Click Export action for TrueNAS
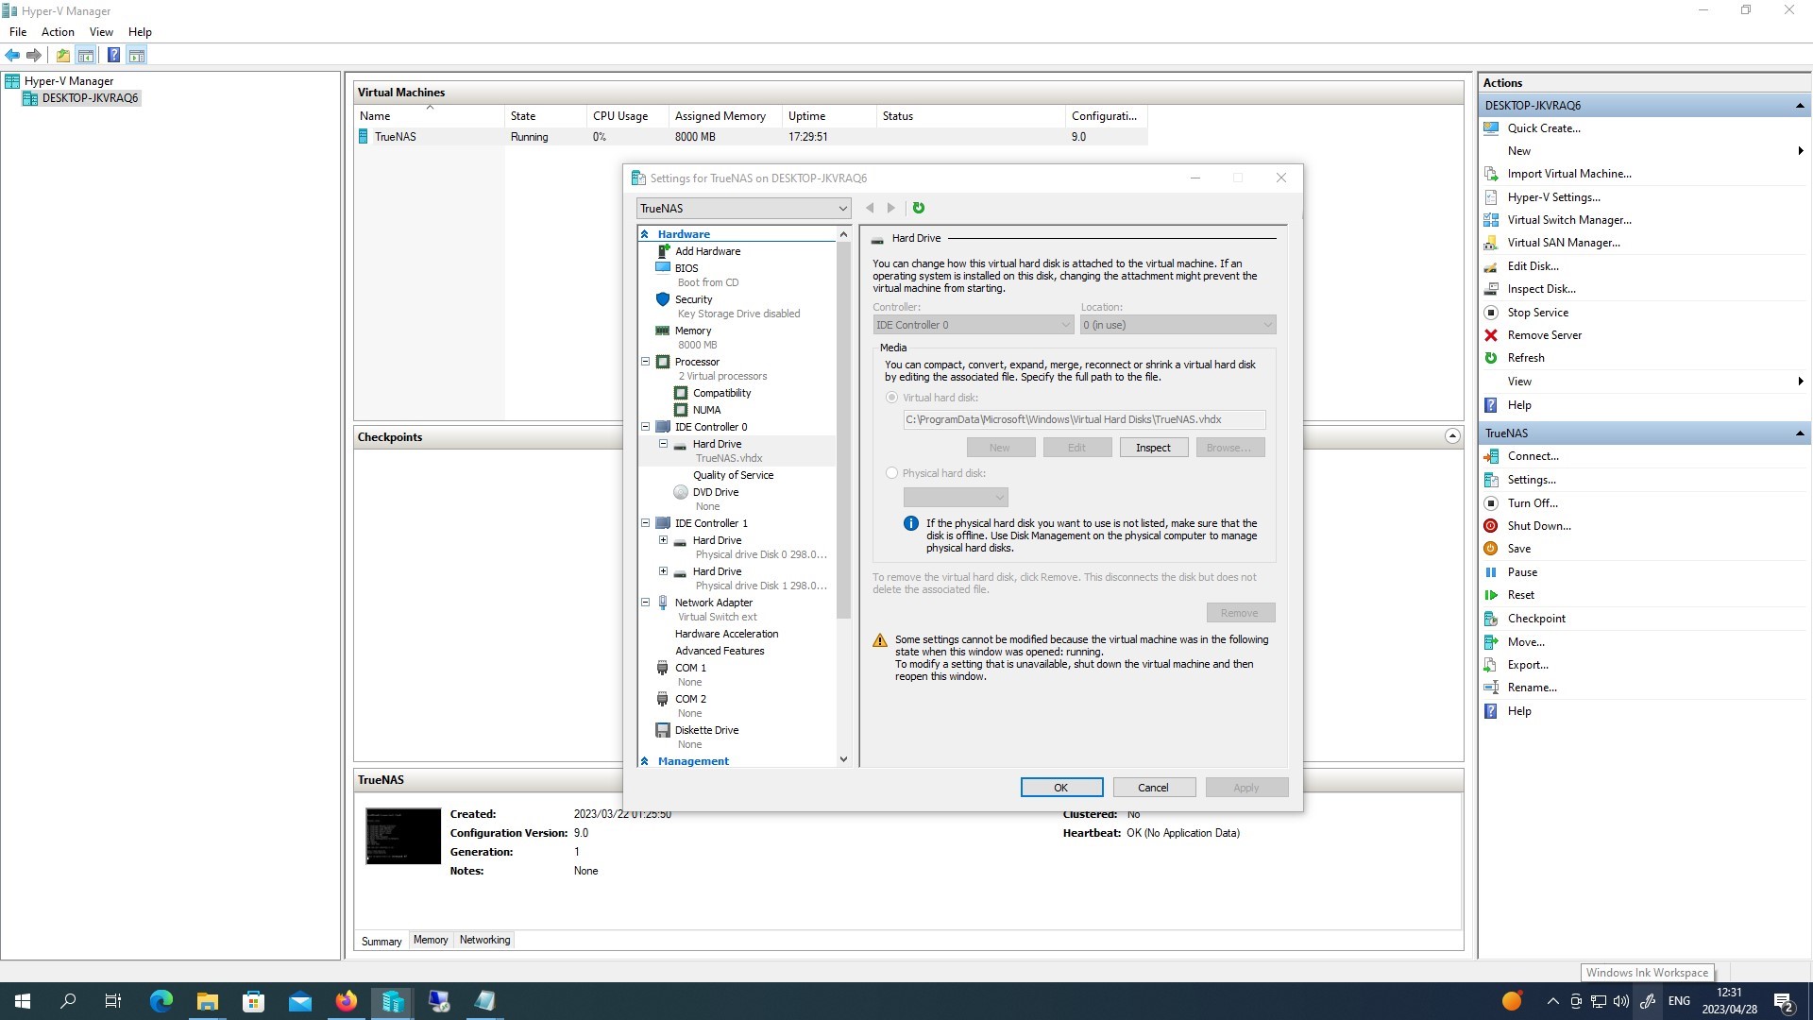The image size is (1813, 1020). 1527,665
